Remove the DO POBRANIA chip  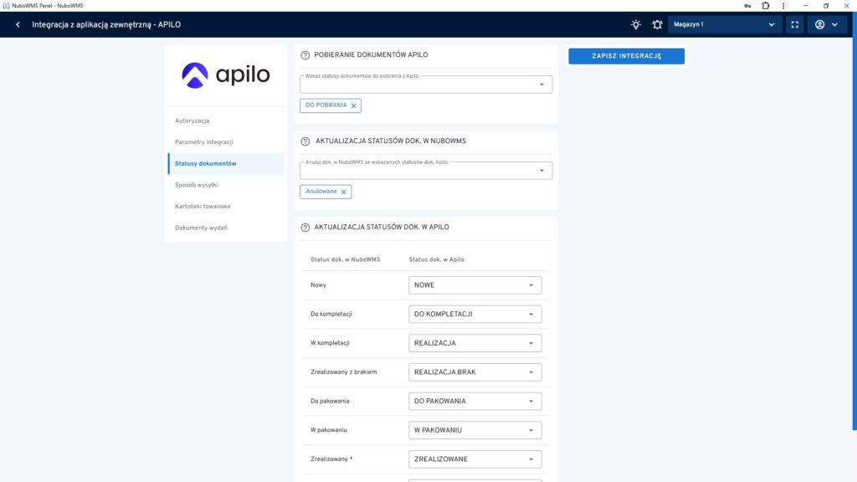[x=353, y=105]
